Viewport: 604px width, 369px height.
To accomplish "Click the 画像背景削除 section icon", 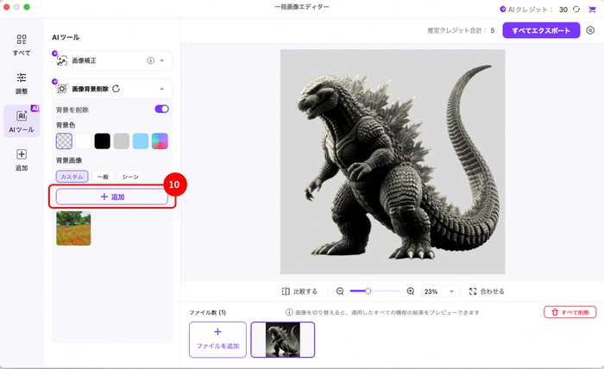I will click(61, 89).
